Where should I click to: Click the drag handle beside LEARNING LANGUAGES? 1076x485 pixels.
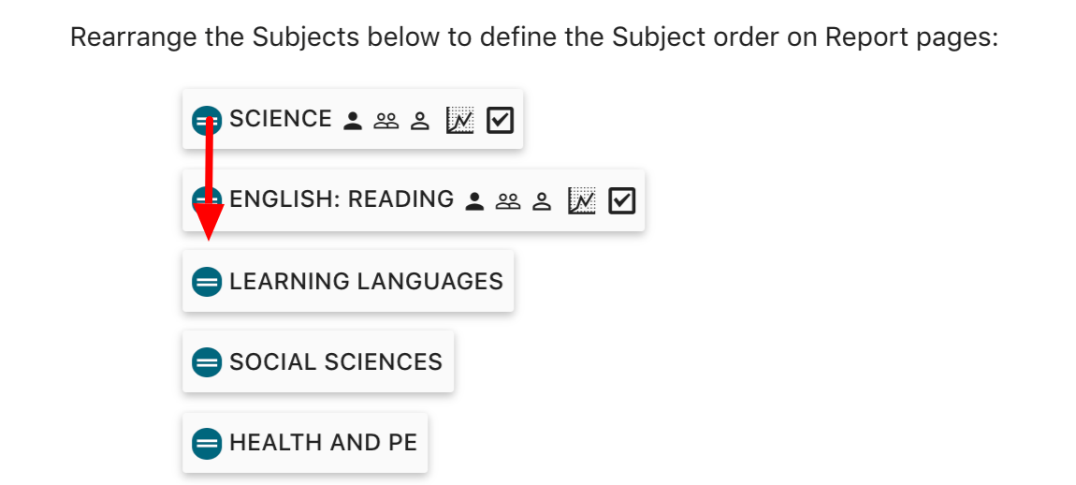[206, 281]
